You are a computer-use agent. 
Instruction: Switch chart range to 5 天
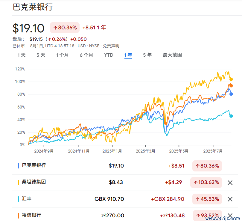[x=41, y=55]
